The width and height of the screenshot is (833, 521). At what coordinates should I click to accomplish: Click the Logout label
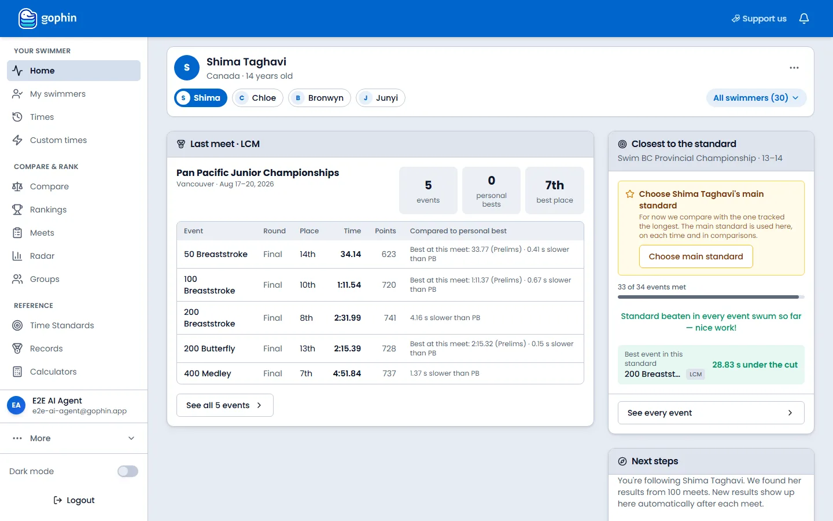[80, 500]
